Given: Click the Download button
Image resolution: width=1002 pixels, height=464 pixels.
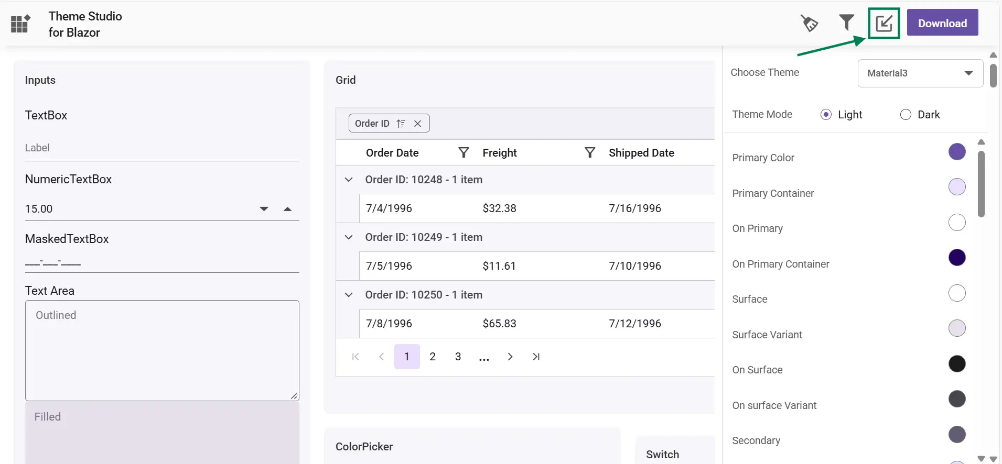Looking at the screenshot, I should coord(942,23).
